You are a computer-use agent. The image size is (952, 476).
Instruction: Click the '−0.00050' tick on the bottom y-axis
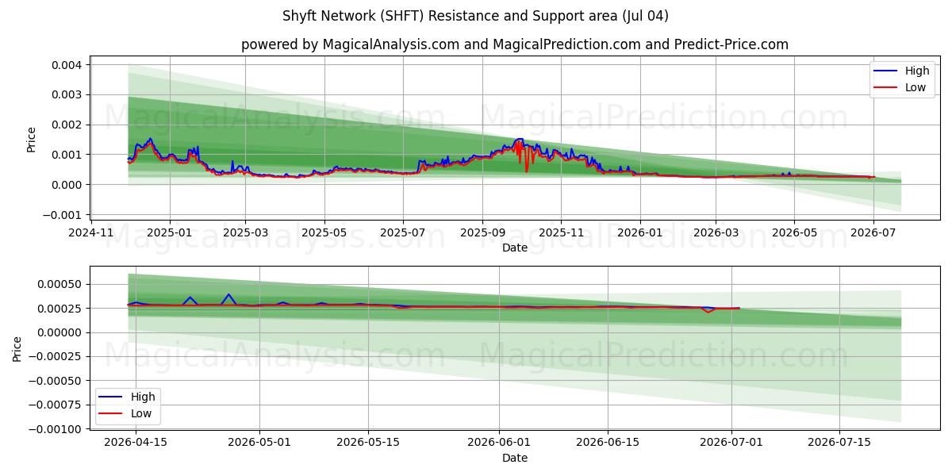point(57,381)
